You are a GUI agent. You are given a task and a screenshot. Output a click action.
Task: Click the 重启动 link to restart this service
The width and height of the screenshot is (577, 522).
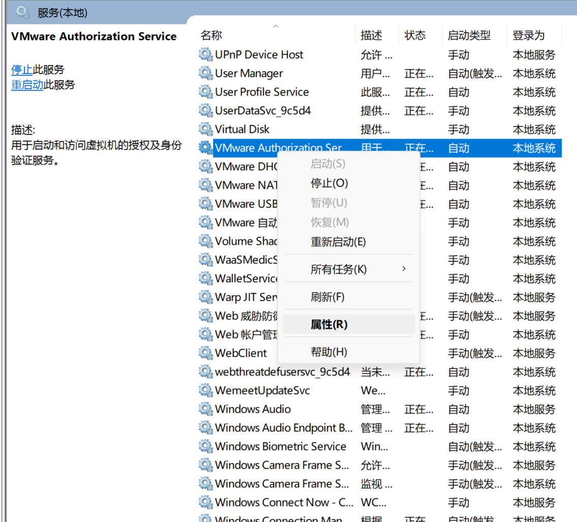[27, 85]
